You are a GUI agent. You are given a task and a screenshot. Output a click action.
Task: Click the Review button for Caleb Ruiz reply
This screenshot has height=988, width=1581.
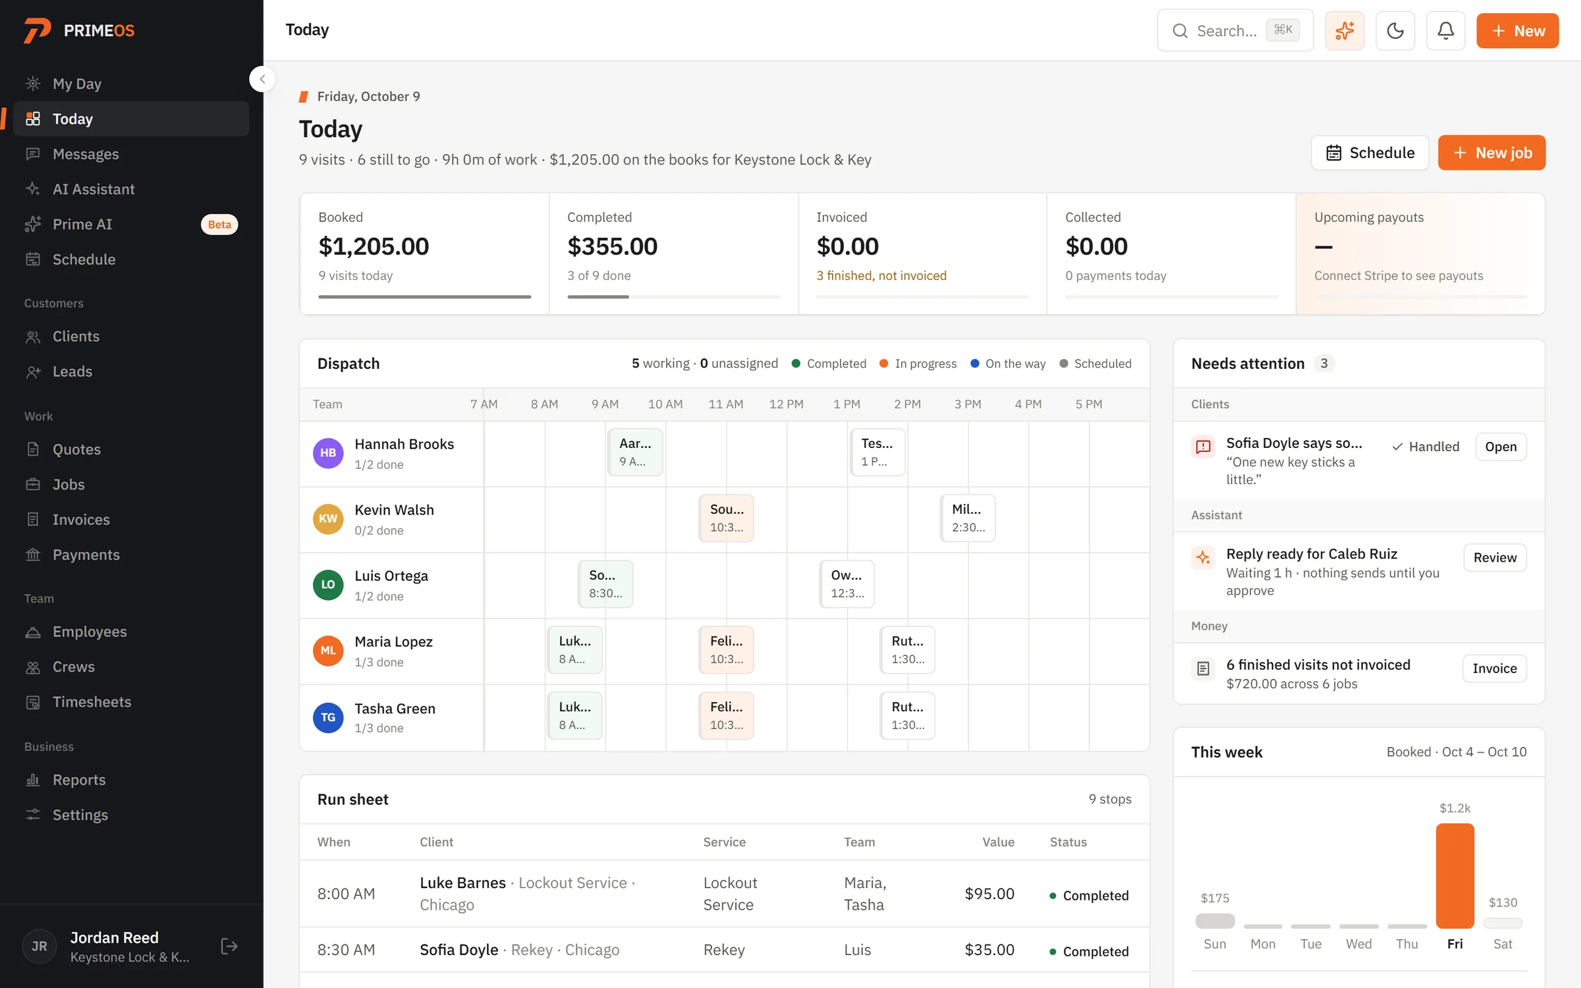click(1495, 557)
